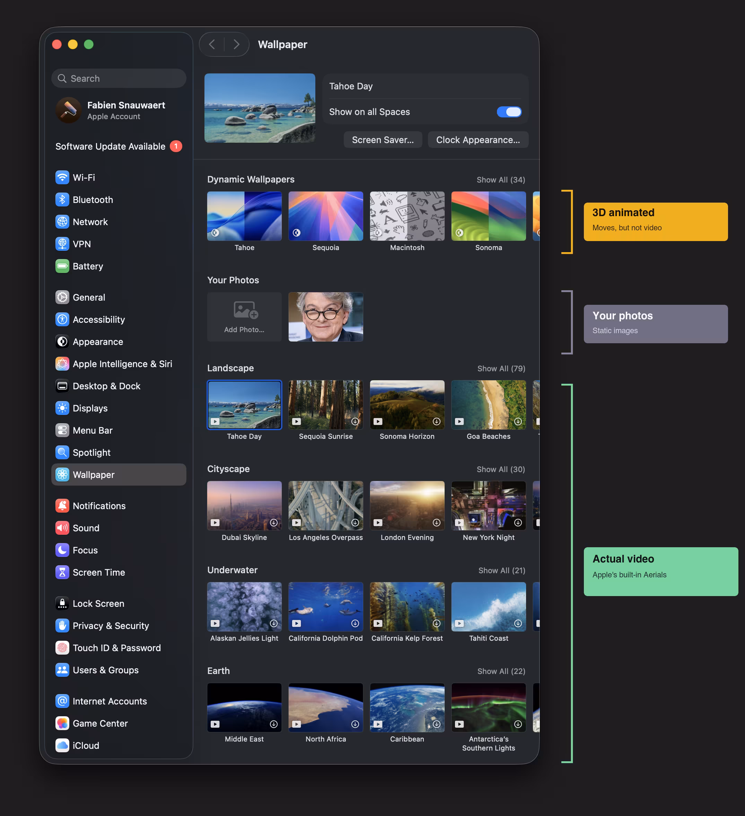Choose Sonoma Horizon wallpaper
This screenshot has height=816, width=745.
(407, 405)
